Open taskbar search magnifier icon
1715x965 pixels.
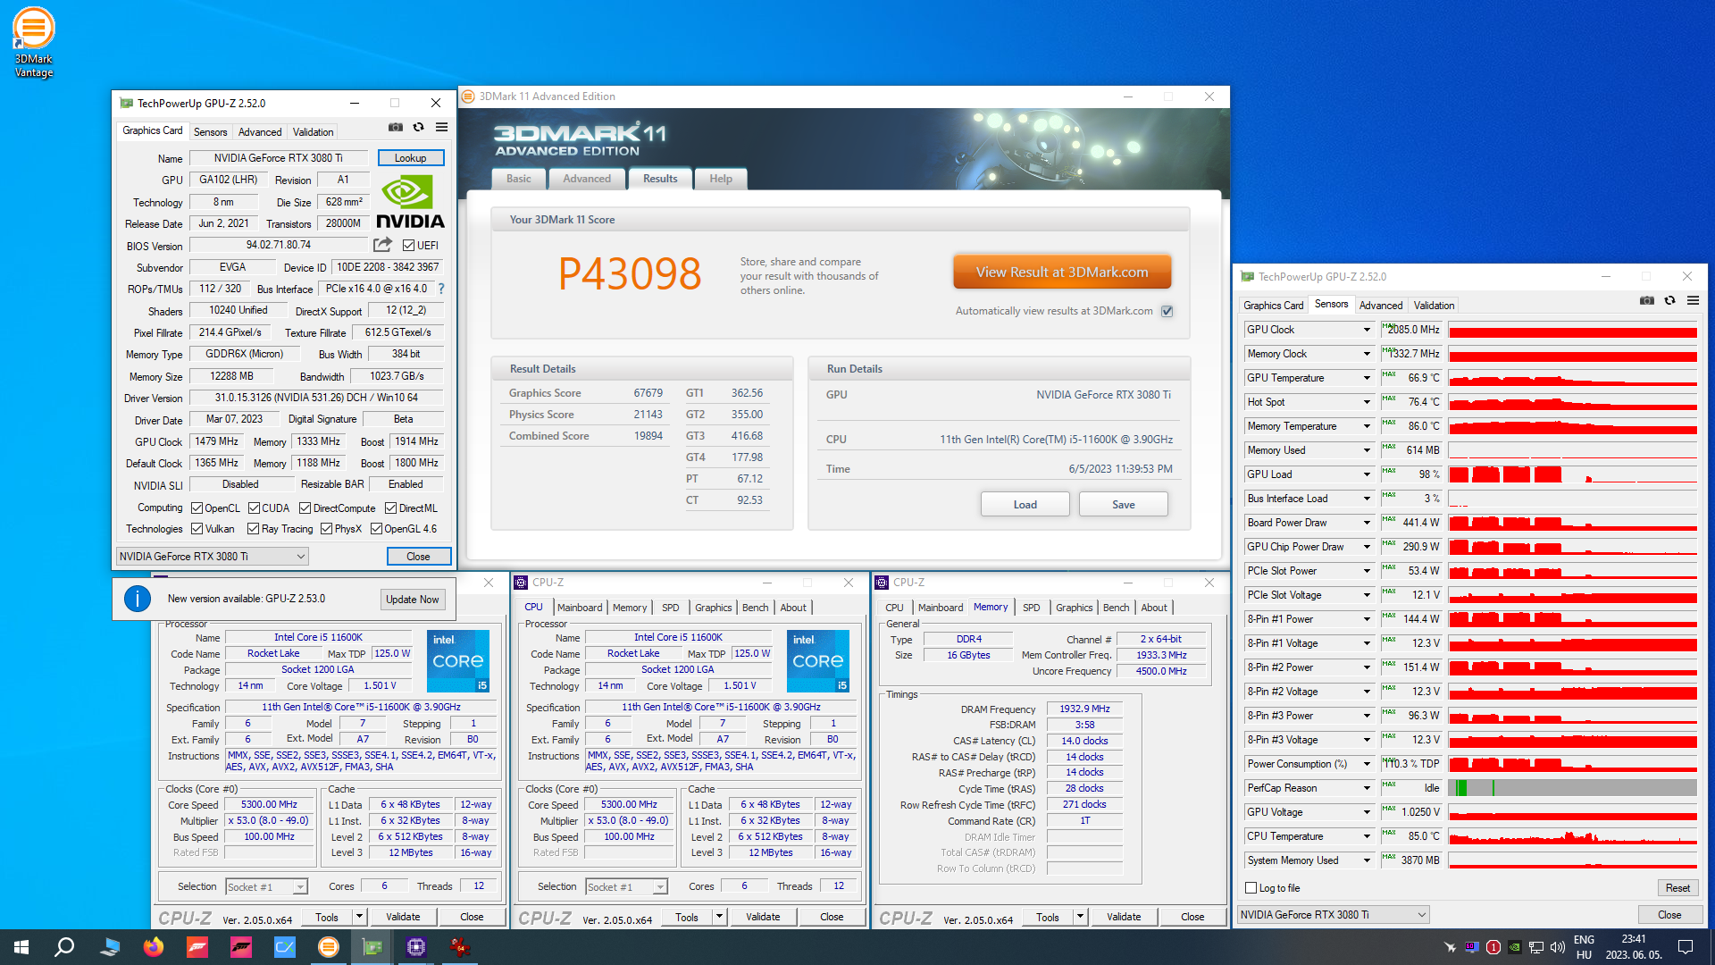click(x=64, y=947)
